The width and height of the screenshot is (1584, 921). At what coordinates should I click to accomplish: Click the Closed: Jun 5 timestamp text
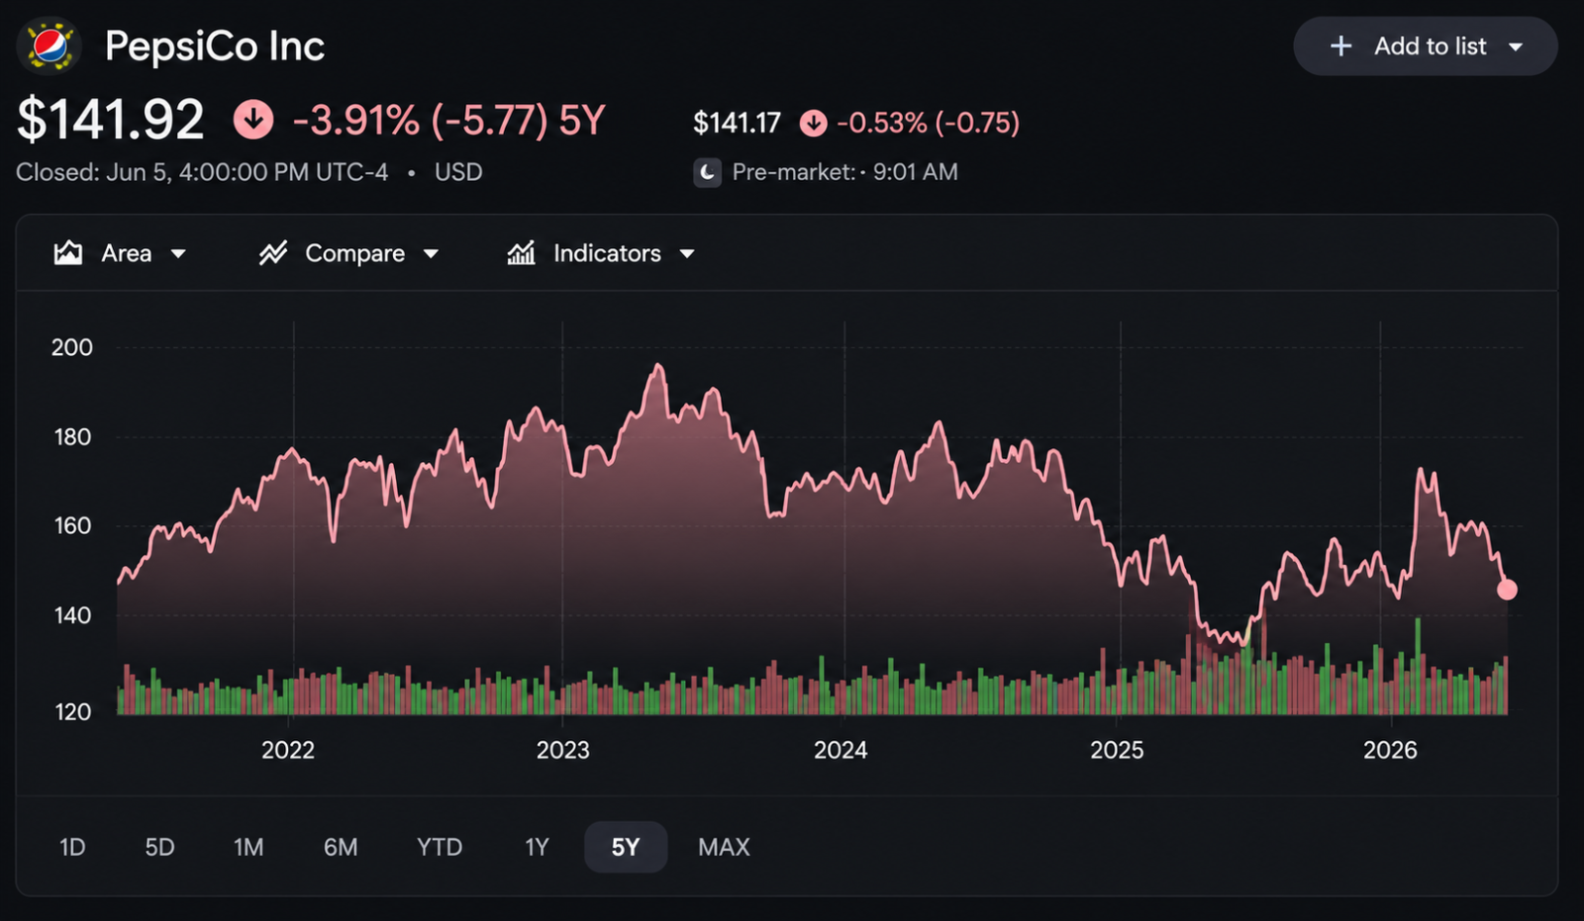point(202,172)
